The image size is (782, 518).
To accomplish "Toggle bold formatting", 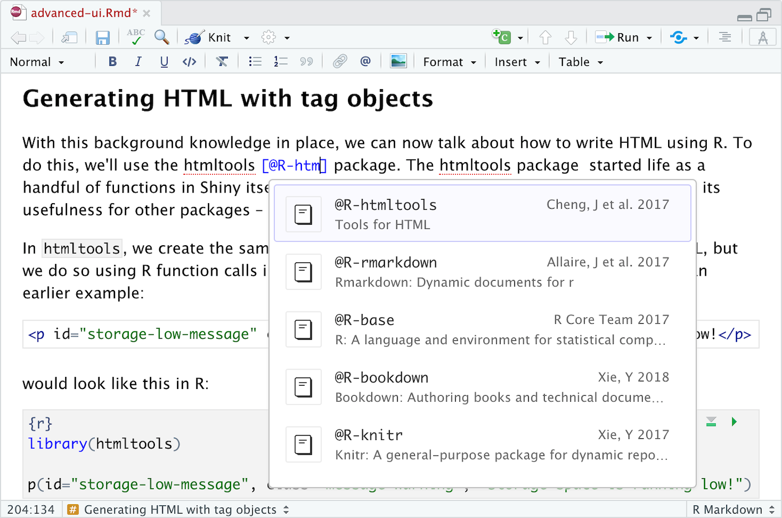I will pos(113,61).
